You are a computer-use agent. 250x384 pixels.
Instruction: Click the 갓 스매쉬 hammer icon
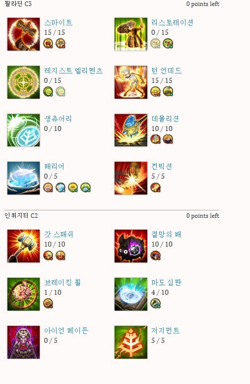pyautogui.click(x=23, y=246)
